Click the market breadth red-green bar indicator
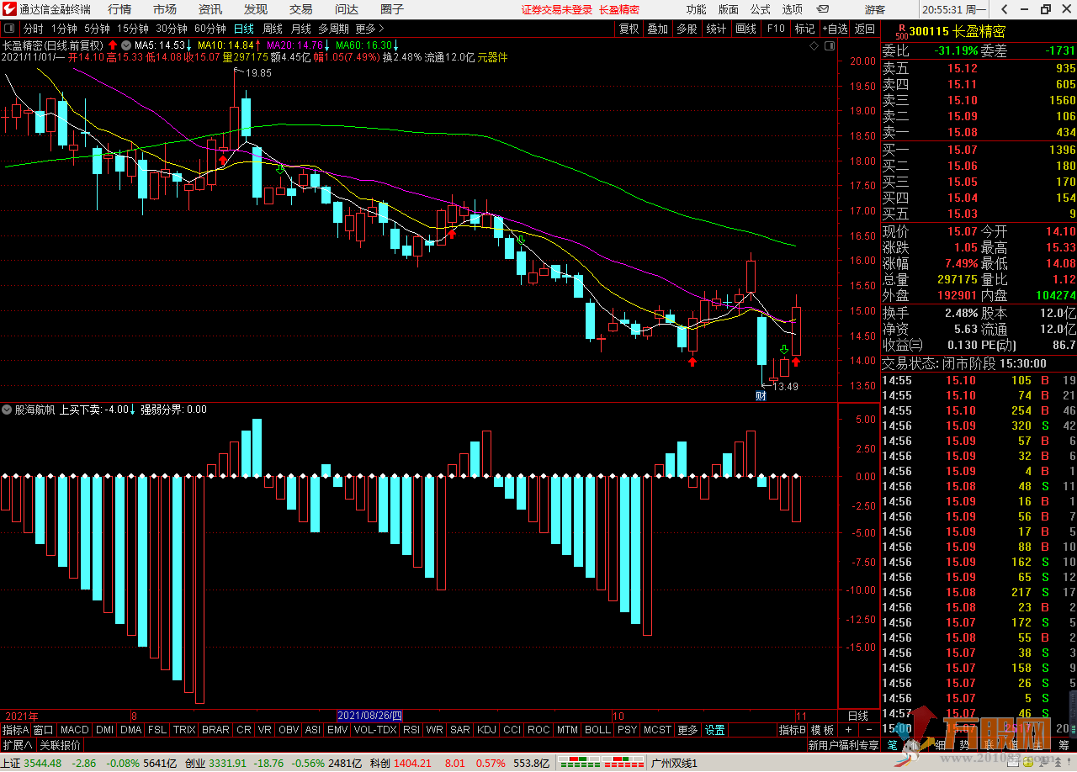Screen dimensions: 1077x772 click(x=600, y=763)
